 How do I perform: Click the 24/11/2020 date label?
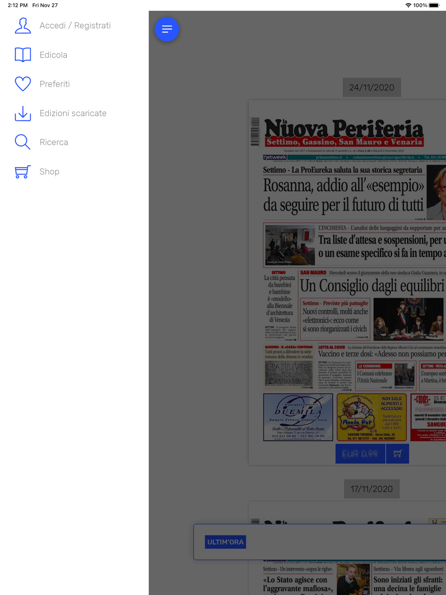[x=372, y=87]
